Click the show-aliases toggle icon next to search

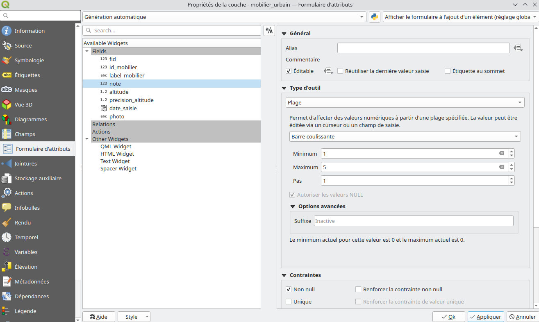[x=269, y=30]
